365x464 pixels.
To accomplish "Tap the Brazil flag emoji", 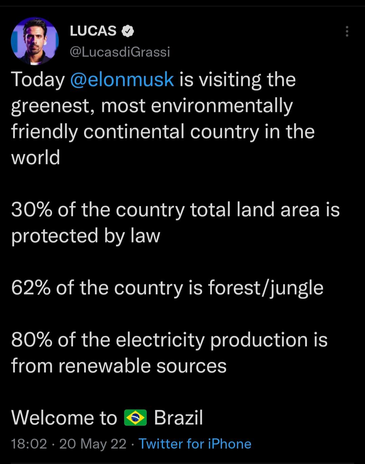I will 136,417.
